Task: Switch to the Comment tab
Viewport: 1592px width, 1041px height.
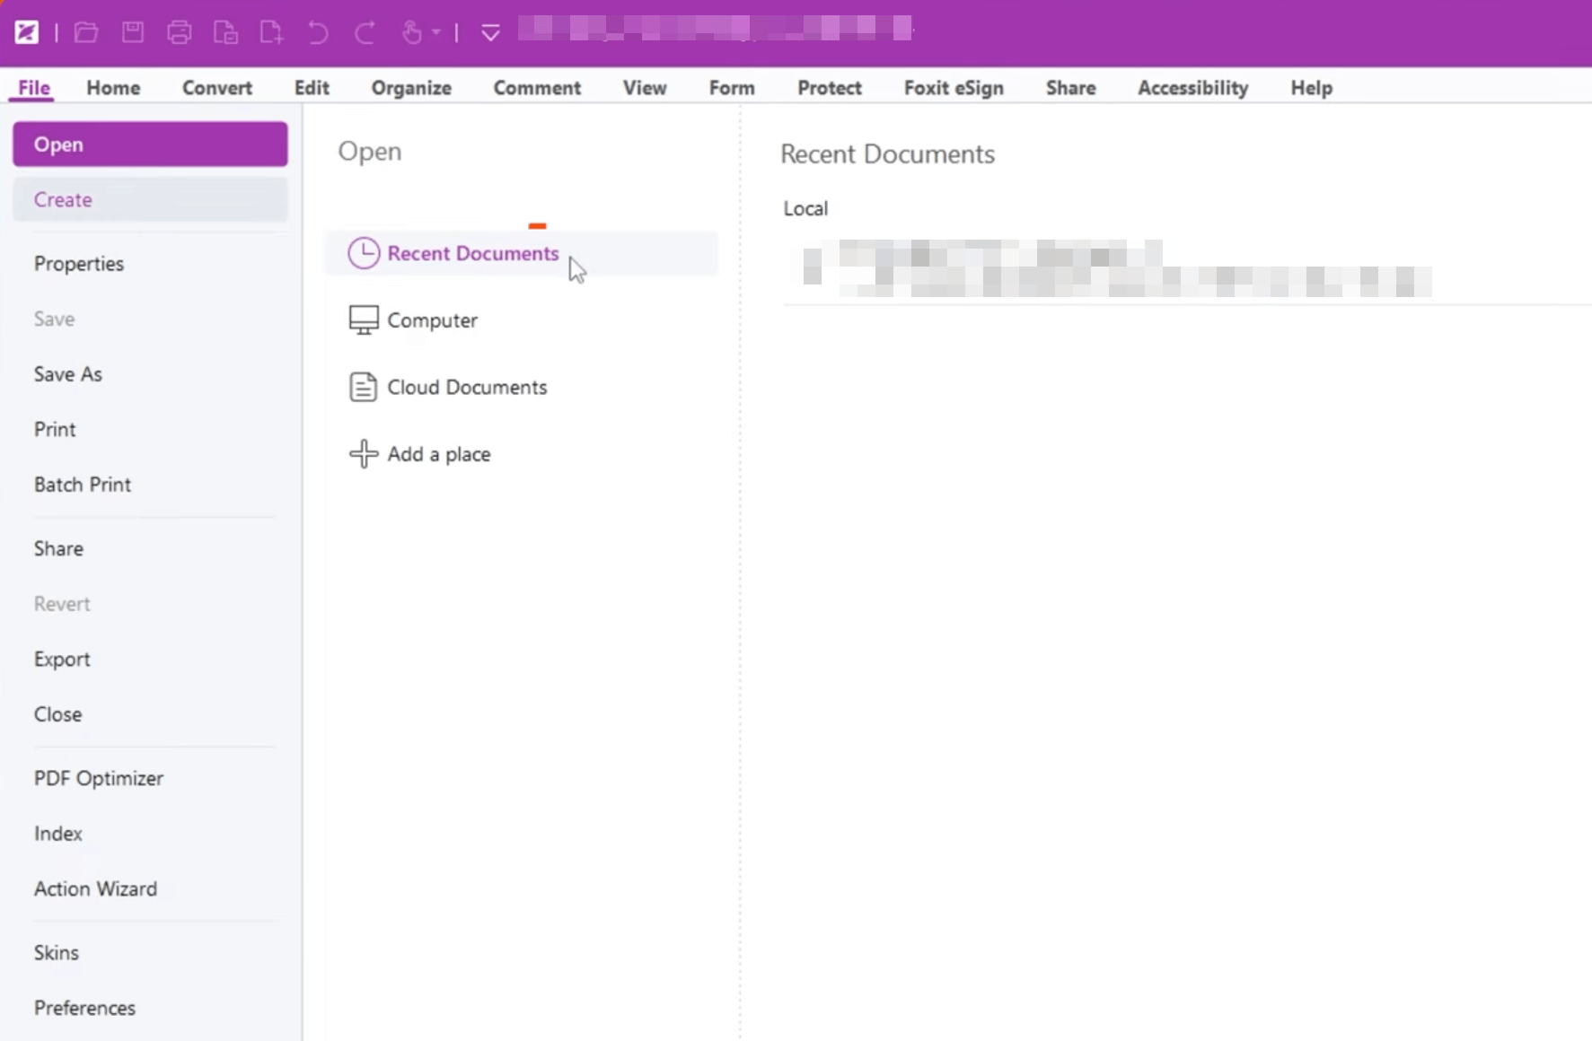Action: pos(537,88)
